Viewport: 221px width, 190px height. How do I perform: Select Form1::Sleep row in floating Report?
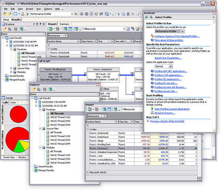(143, 141)
